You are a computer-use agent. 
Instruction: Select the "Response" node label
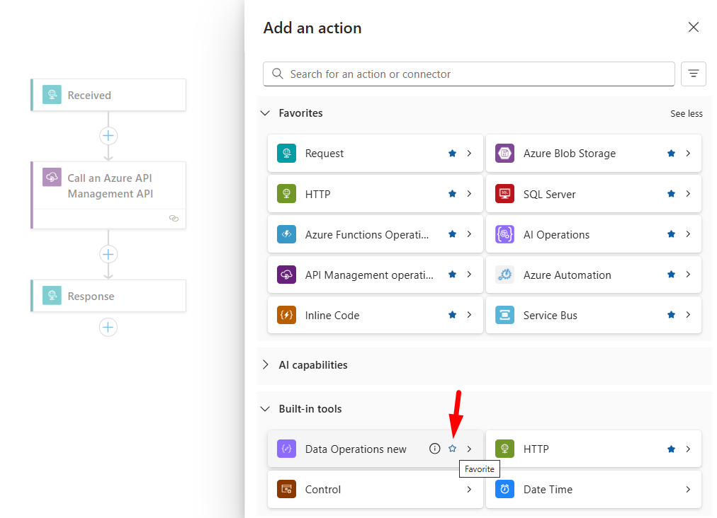point(91,296)
